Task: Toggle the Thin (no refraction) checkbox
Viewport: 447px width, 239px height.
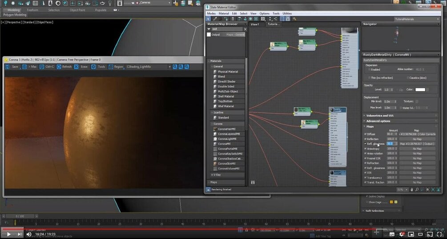Action: tap(369, 77)
